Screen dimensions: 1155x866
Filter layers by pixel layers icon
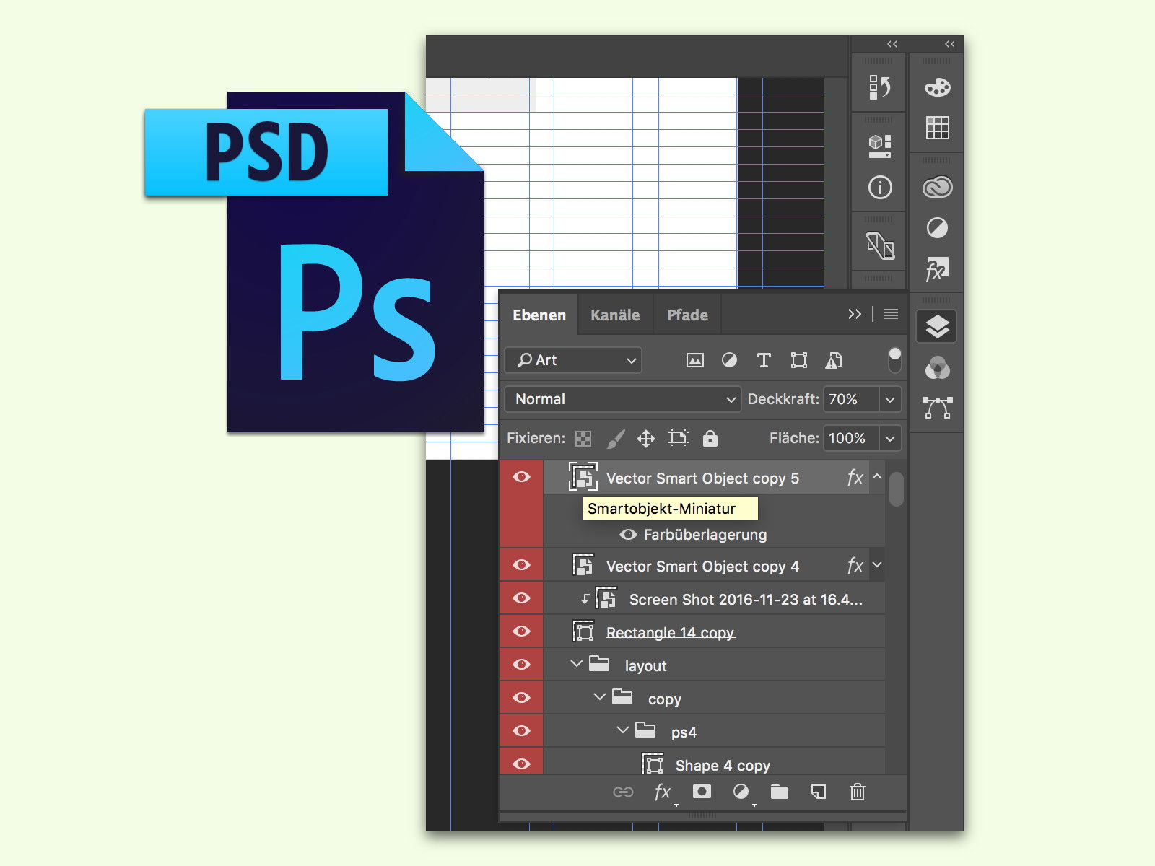(x=694, y=360)
